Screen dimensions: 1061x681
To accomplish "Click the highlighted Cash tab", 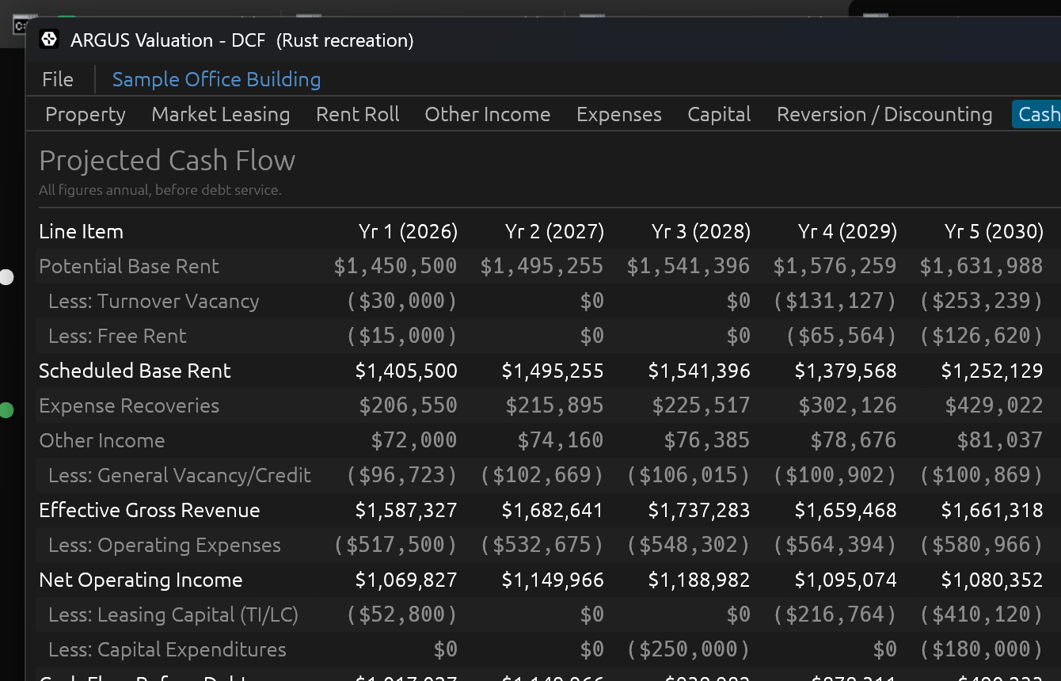I will point(1037,114).
